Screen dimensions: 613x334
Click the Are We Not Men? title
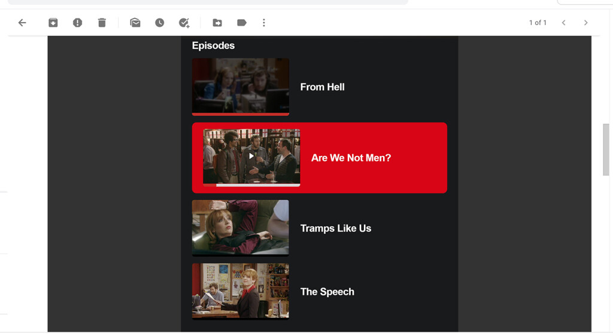click(351, 158)
